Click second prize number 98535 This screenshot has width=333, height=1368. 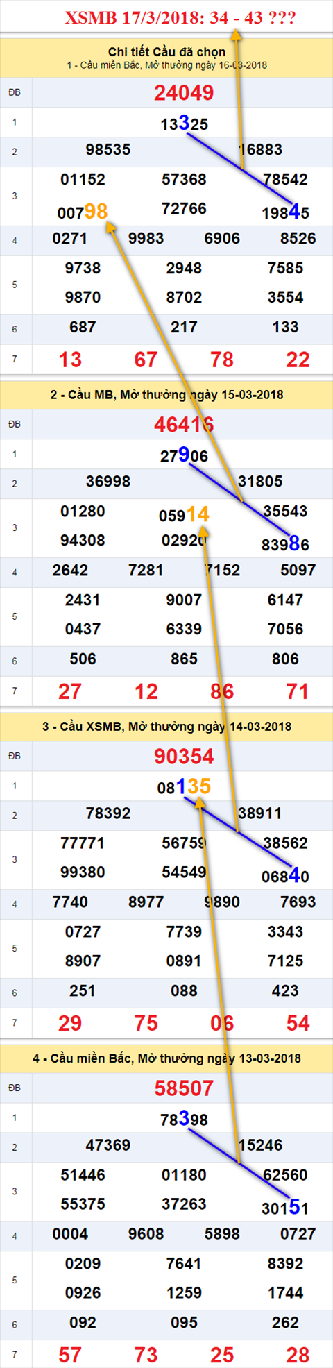pos(108,149)
